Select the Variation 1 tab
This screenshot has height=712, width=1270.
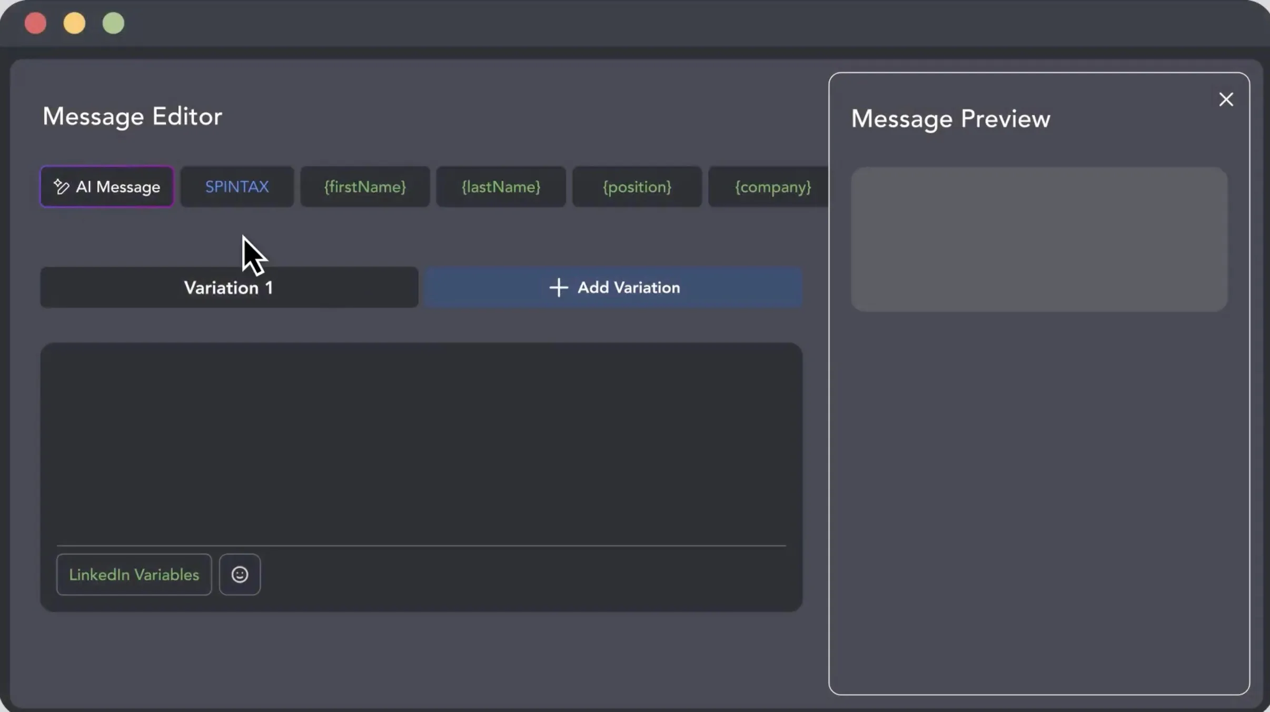point(229,288)
